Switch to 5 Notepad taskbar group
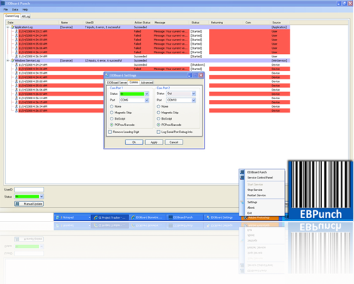This screenshot has width=354, height=284. (72, 217)
